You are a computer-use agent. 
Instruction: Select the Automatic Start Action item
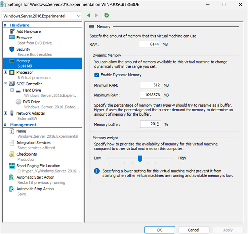[35, 177]
